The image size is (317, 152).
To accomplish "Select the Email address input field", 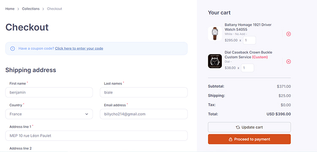I will [144, 114].
